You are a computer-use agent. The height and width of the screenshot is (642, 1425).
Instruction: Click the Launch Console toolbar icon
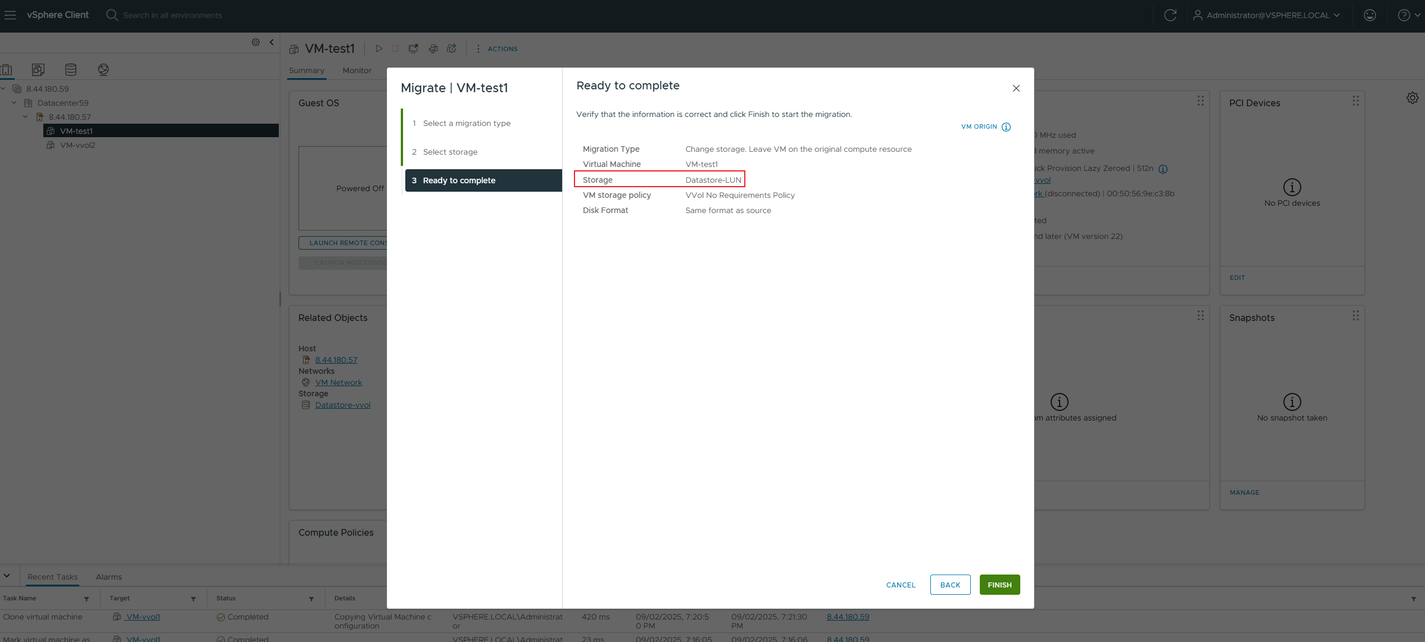click(x=413, y=49)
